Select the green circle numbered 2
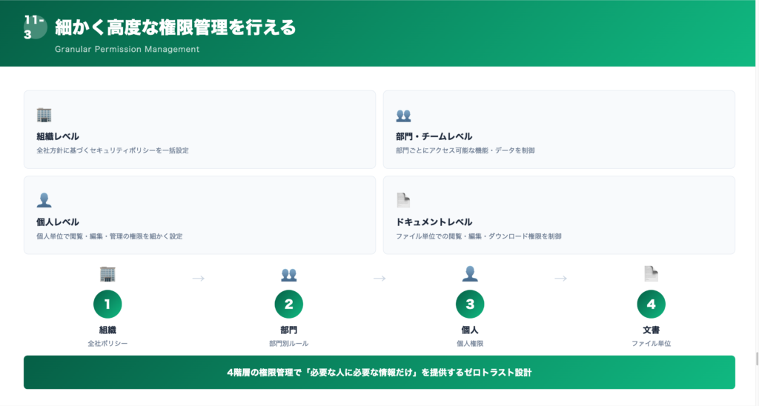The height and width of the screenshot is (406, 759). tap(289, 304)
